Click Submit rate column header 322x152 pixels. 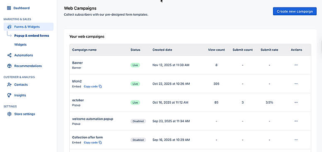coord(269,50)
